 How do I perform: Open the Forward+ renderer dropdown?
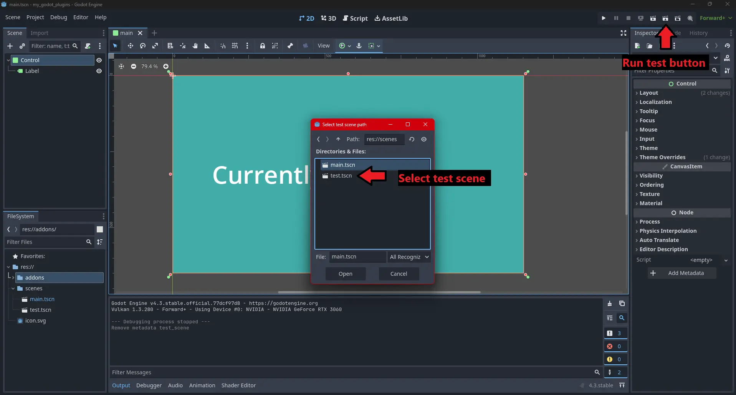pyautogui.click(x=716, y=18)
